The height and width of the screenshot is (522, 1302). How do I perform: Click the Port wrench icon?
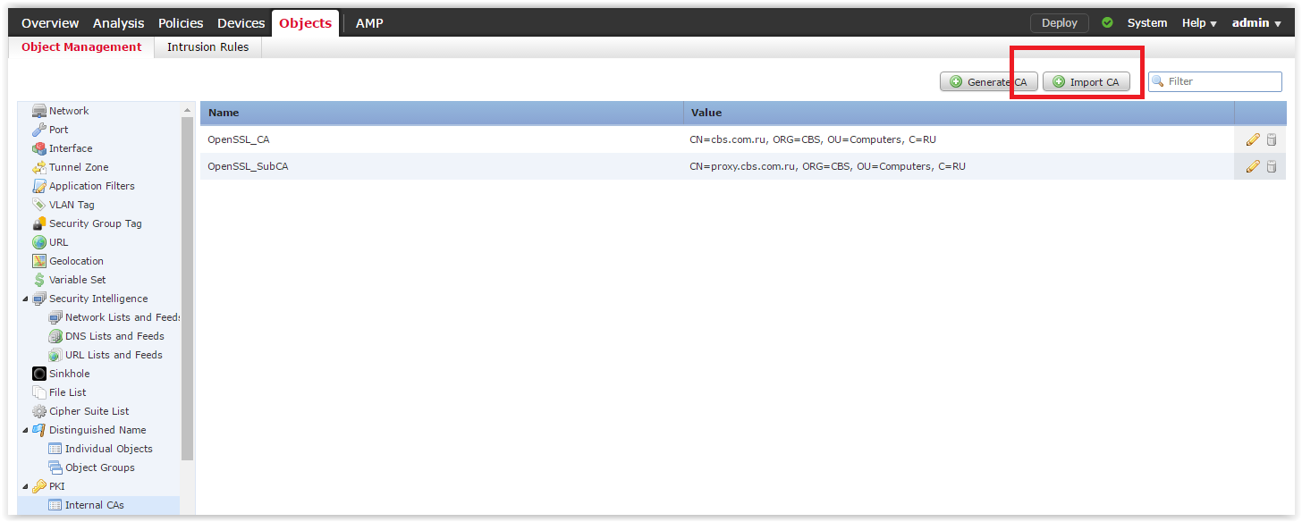pyautogui.click(x=39, y=130)
